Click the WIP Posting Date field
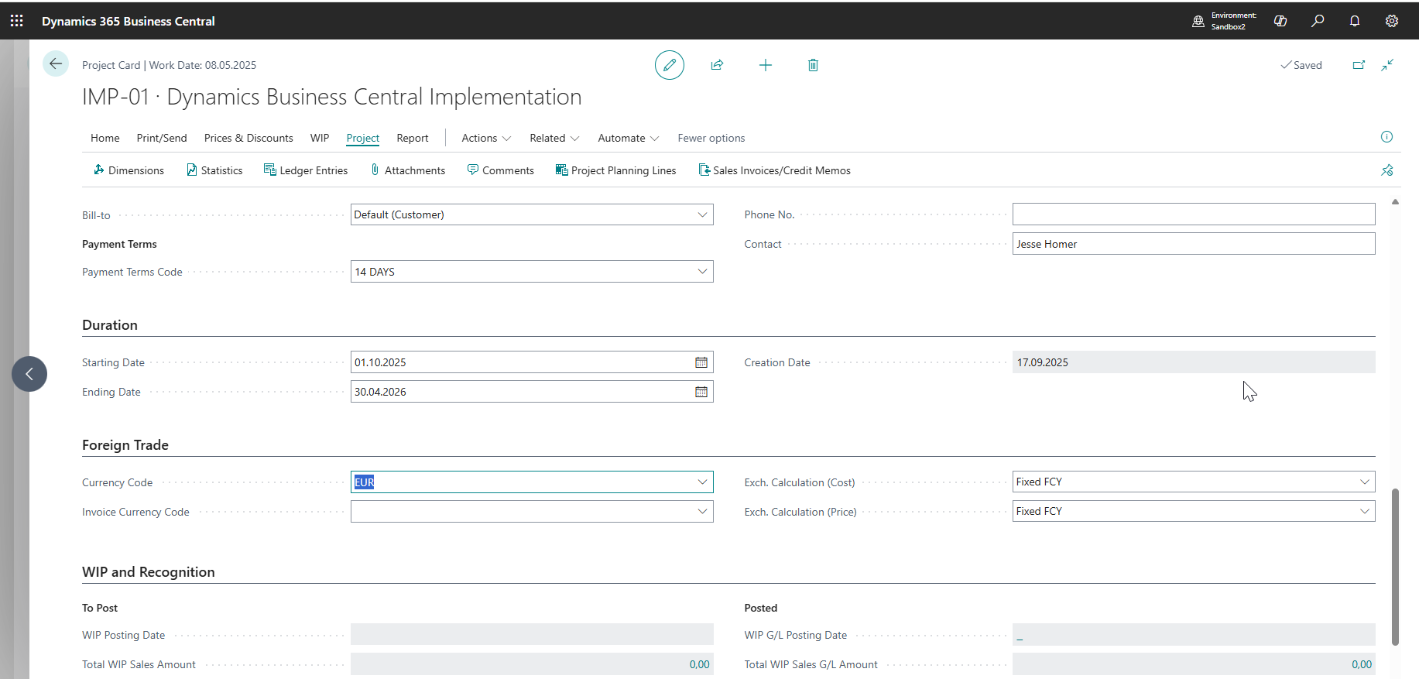This screenshot has height=679, width=1419. point(532,635)
